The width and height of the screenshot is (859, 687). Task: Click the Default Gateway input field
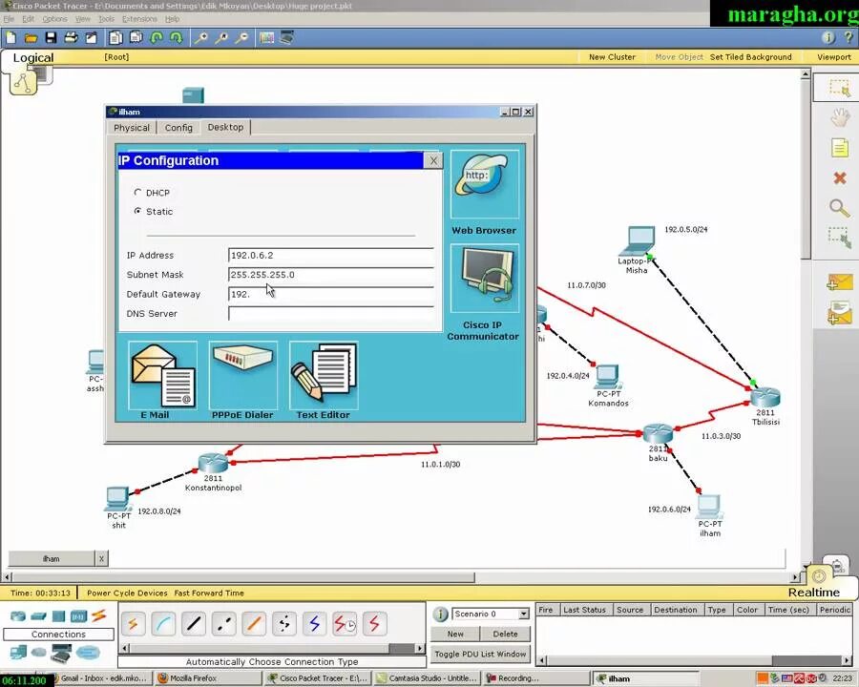click(331, 294)
